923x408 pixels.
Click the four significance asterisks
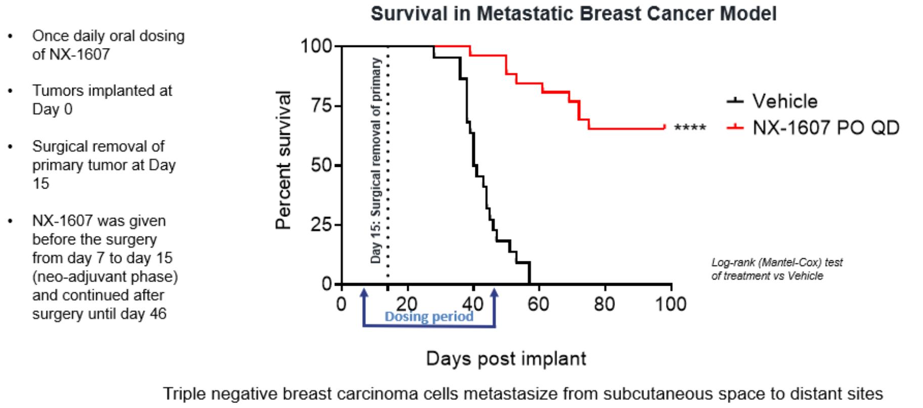point(690,128)
